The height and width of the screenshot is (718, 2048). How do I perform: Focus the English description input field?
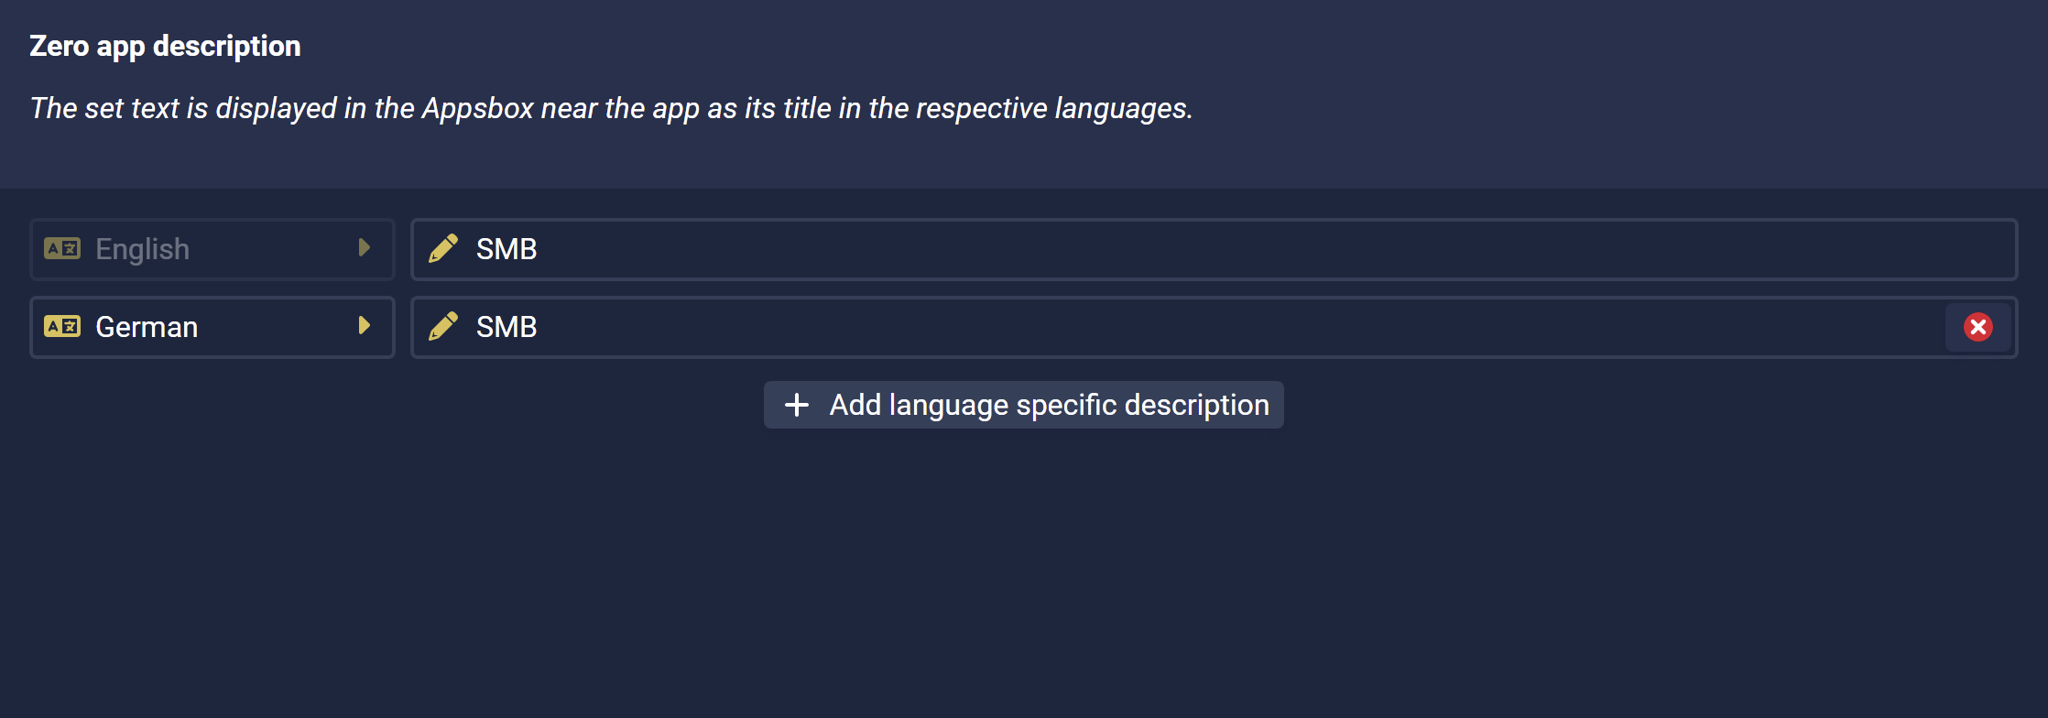[x=1214, y=249]
